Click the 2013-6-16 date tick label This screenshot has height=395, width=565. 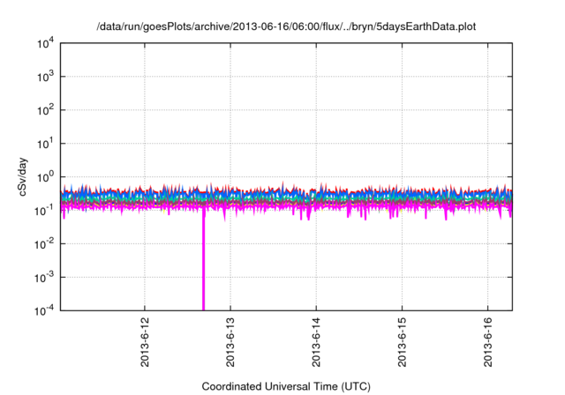pyautogui.click(x=488, y=342)
